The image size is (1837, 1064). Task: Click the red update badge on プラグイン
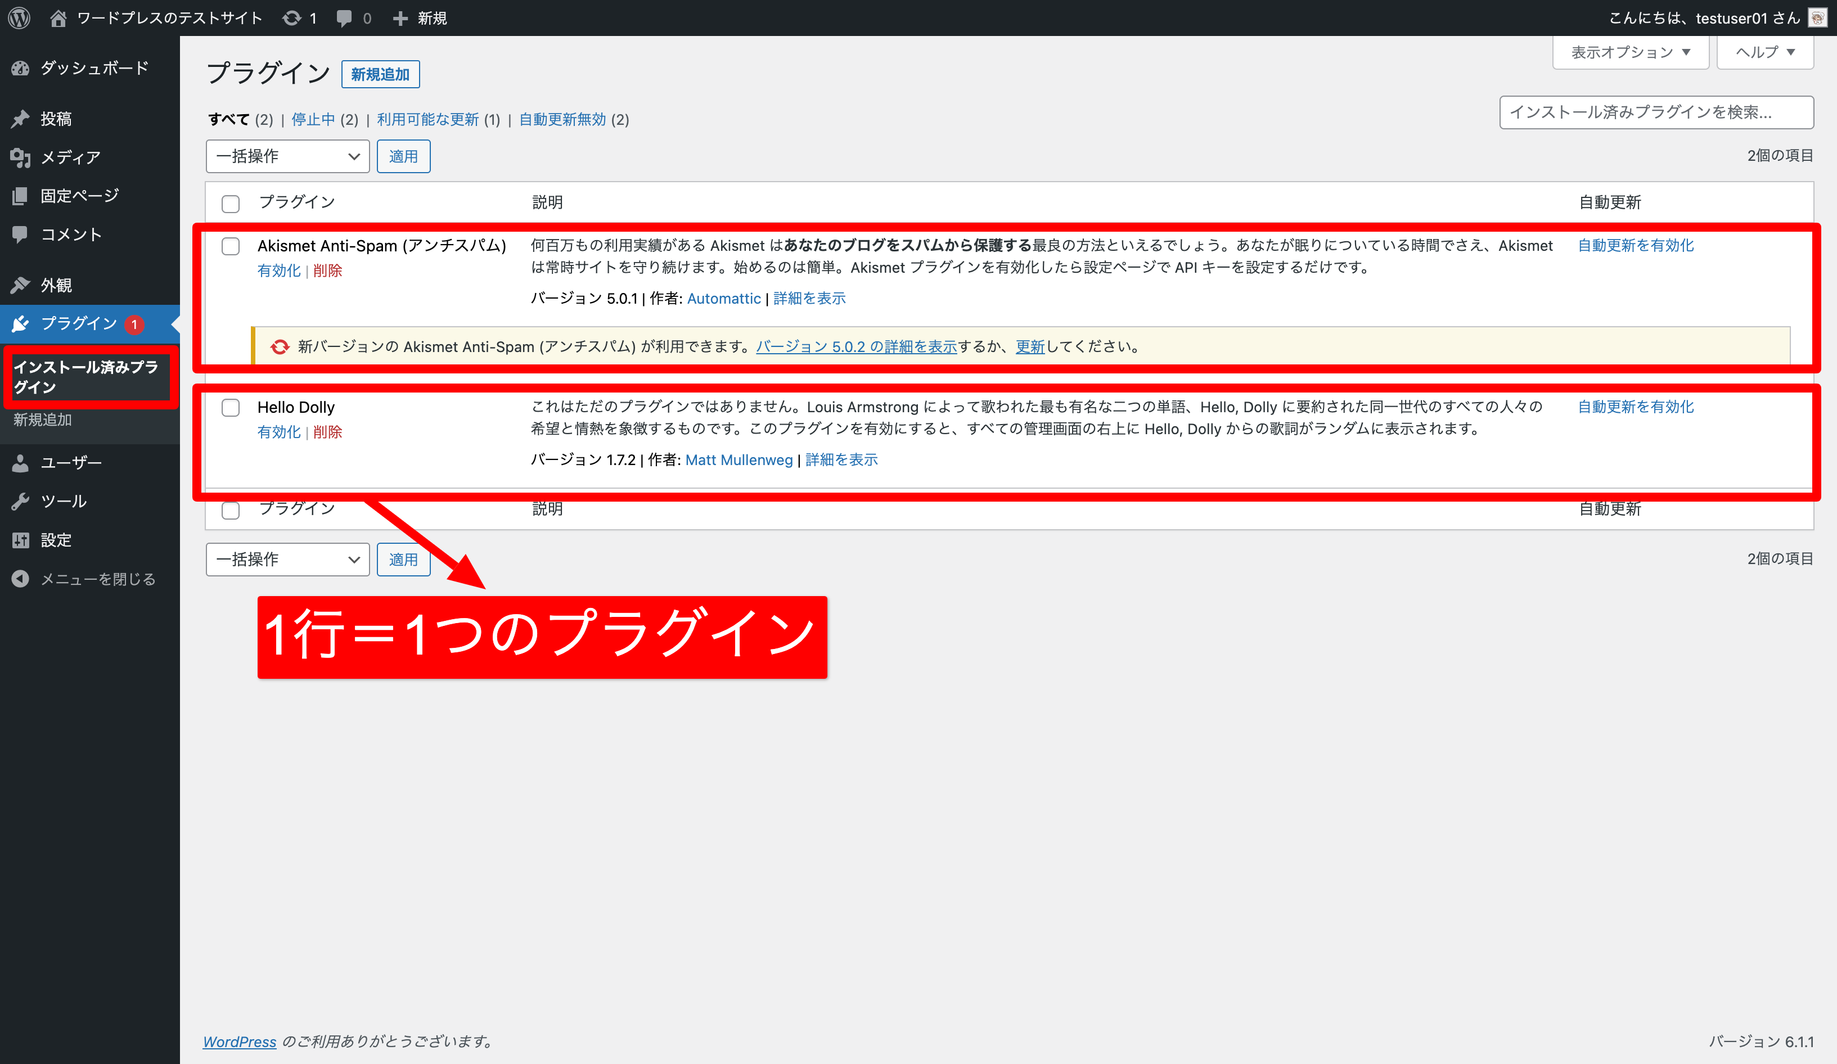click(x=134, y=324)
